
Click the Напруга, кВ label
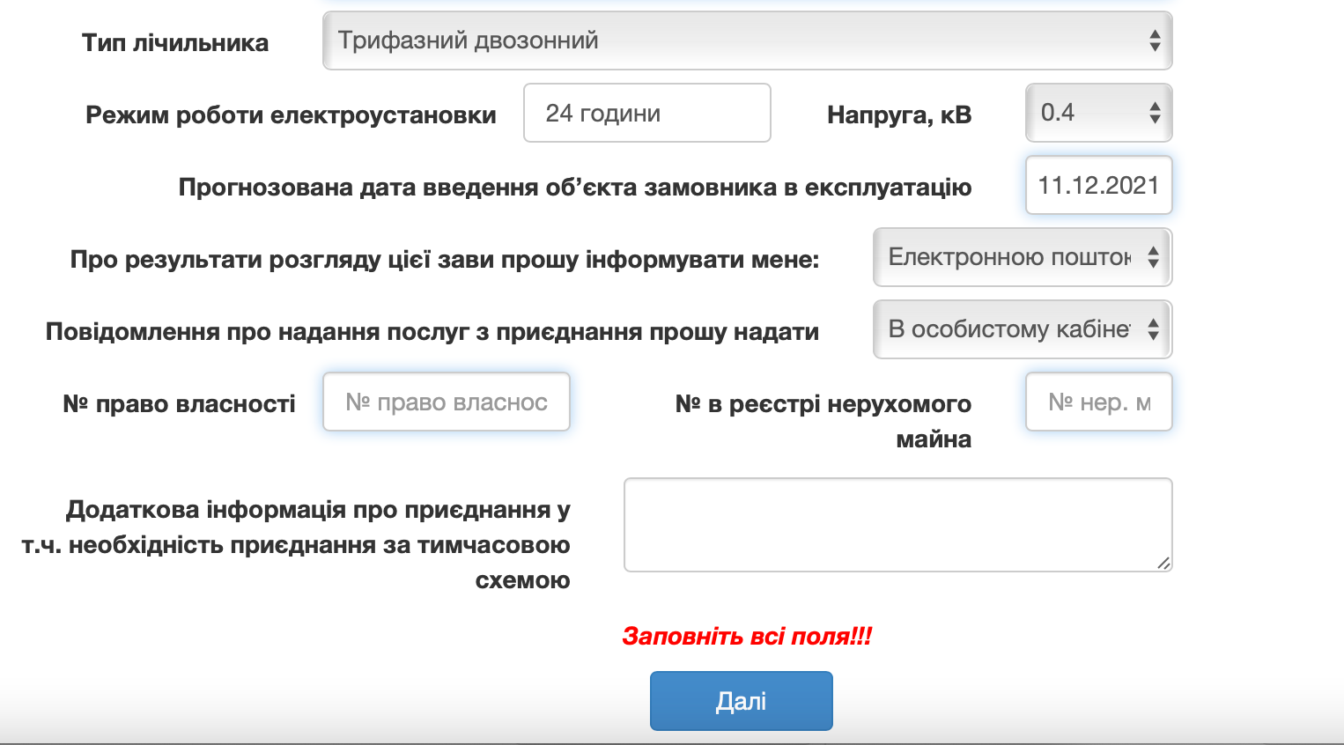pos(899,114)
